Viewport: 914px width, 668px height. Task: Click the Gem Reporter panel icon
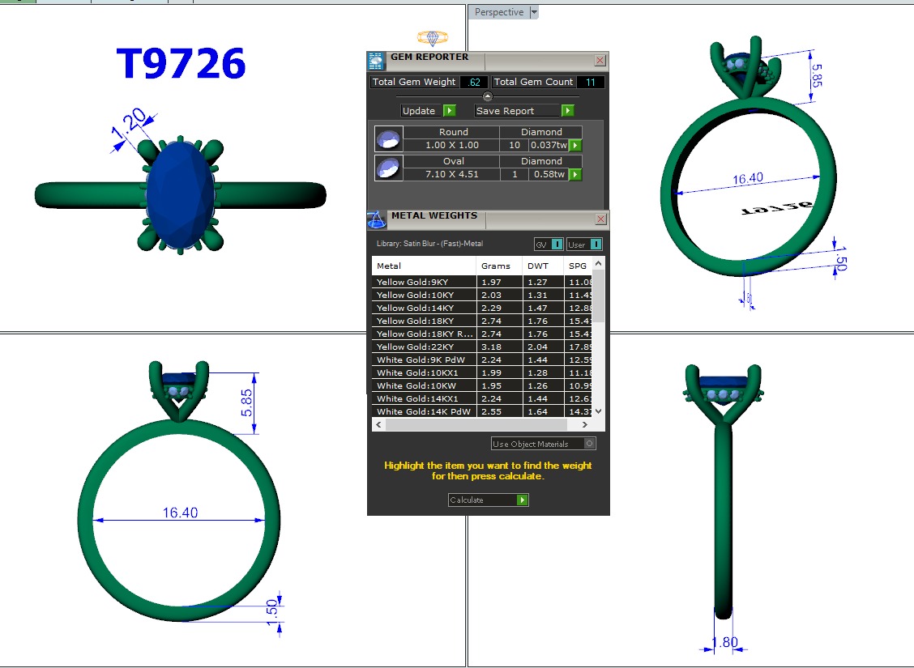tap(376, 61)
